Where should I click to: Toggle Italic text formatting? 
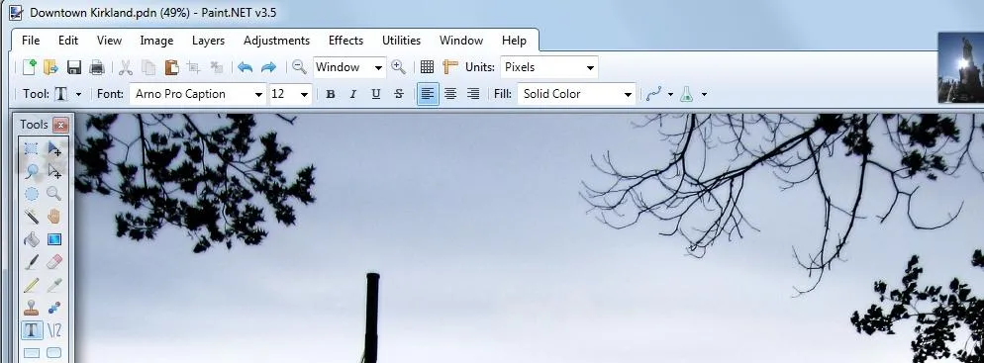pyautogui.click(x=352, y=94)
